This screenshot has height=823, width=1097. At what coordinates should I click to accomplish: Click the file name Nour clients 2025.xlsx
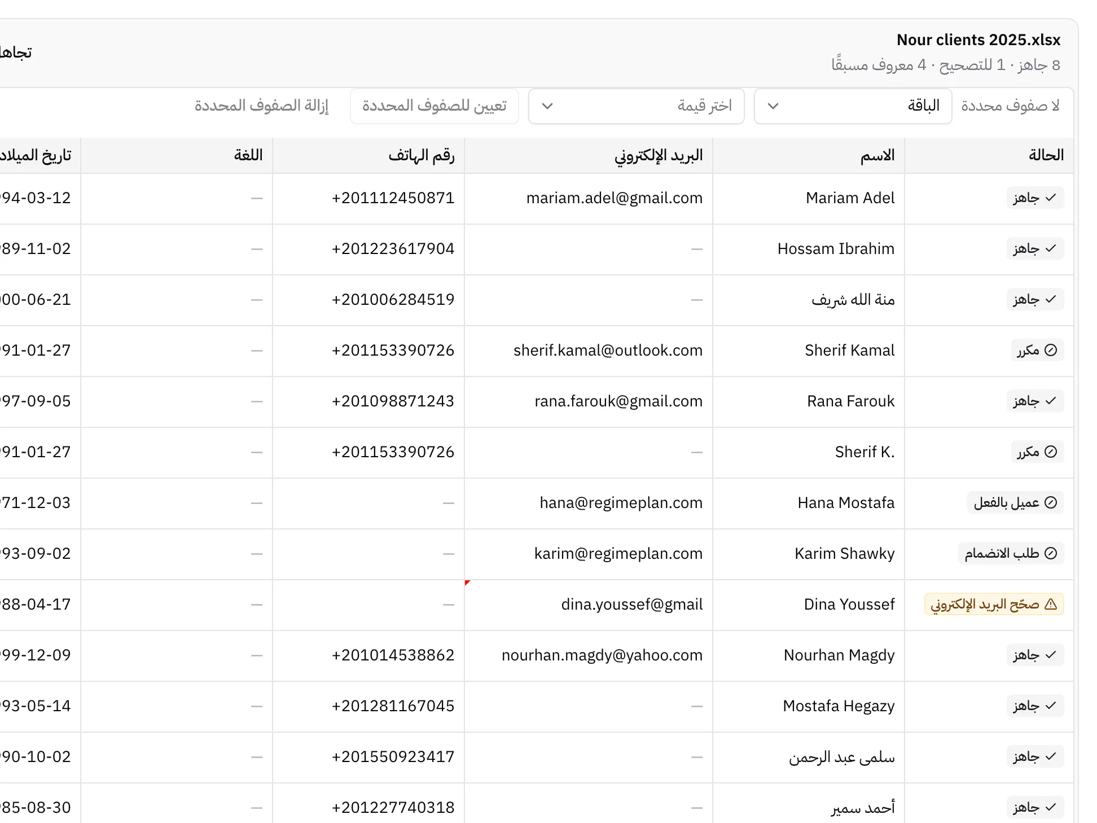pos(978,40)
